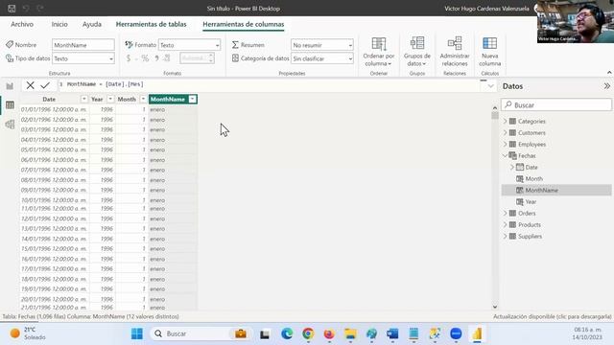Open the Archivo menu

22,24
